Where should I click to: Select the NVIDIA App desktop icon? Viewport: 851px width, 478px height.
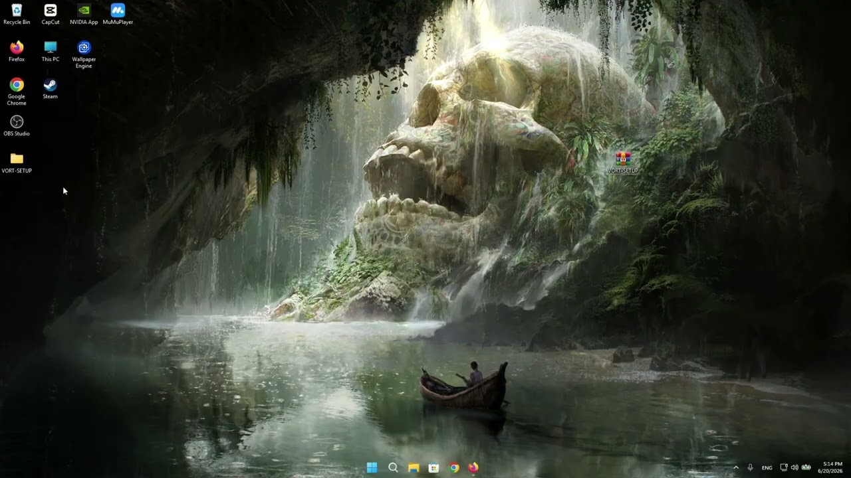[x=84, y=14]
